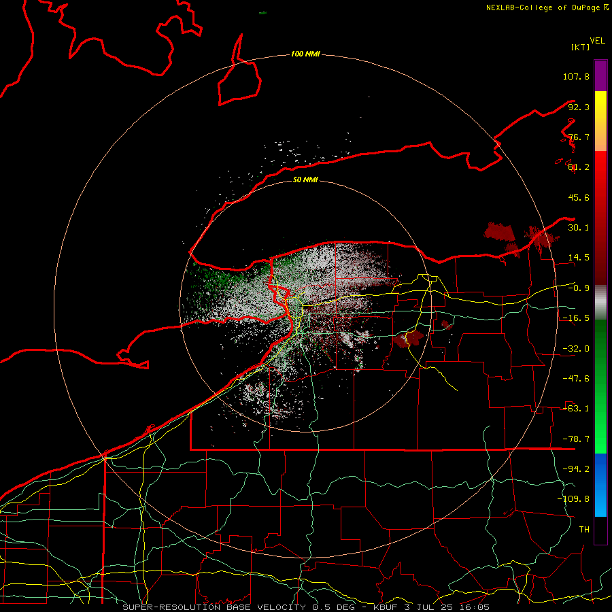The height and width of the screenshot is (612, 612).
Task: Click the Super-Resolution Base Velocity caption
Action: click(305, 607)
